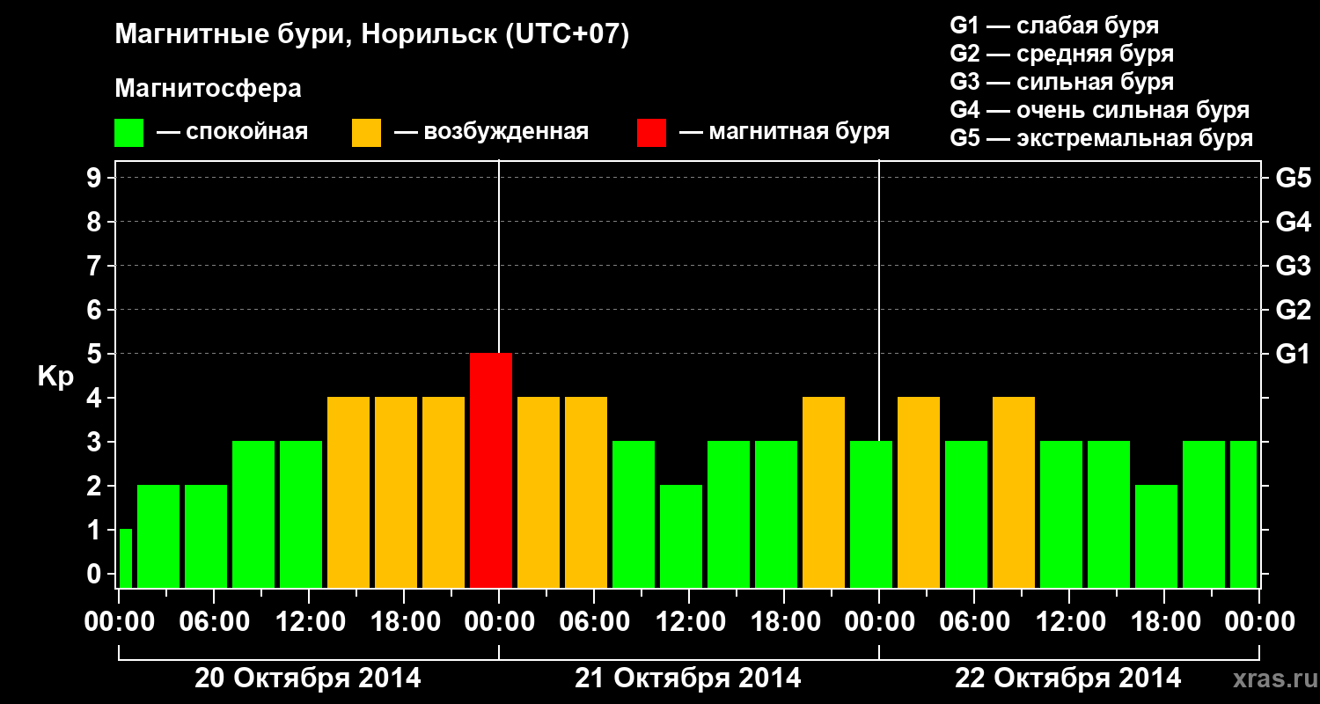Click the '— возбужденная' legend label
1320x704 pixels.
pyautogui.click(x=491, y=132)
